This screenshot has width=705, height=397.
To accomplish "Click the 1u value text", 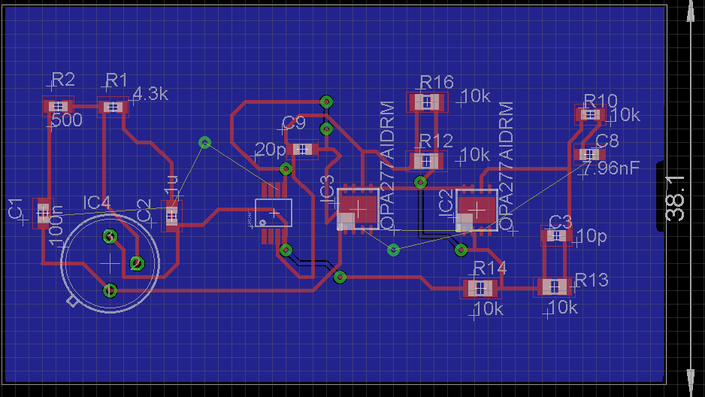I will pyautogui.click(x=171, y=185).
